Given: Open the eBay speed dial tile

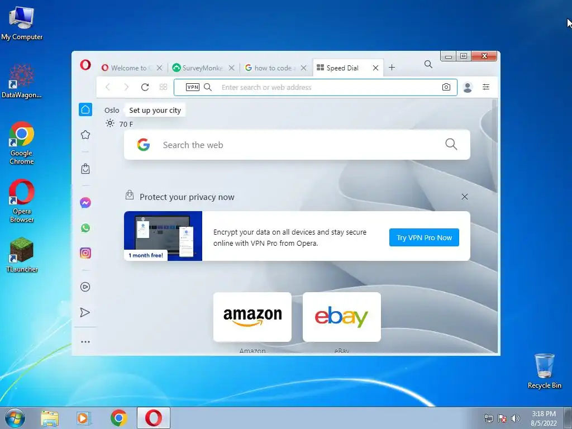Looking at the screenshot, I should click(x=342, y=317).
